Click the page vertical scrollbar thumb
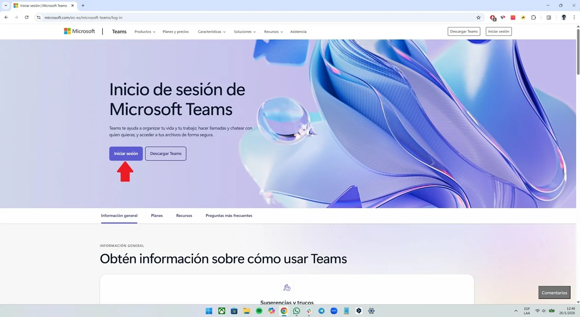Screen dimensions: 580x317 (x=578, y=51)
